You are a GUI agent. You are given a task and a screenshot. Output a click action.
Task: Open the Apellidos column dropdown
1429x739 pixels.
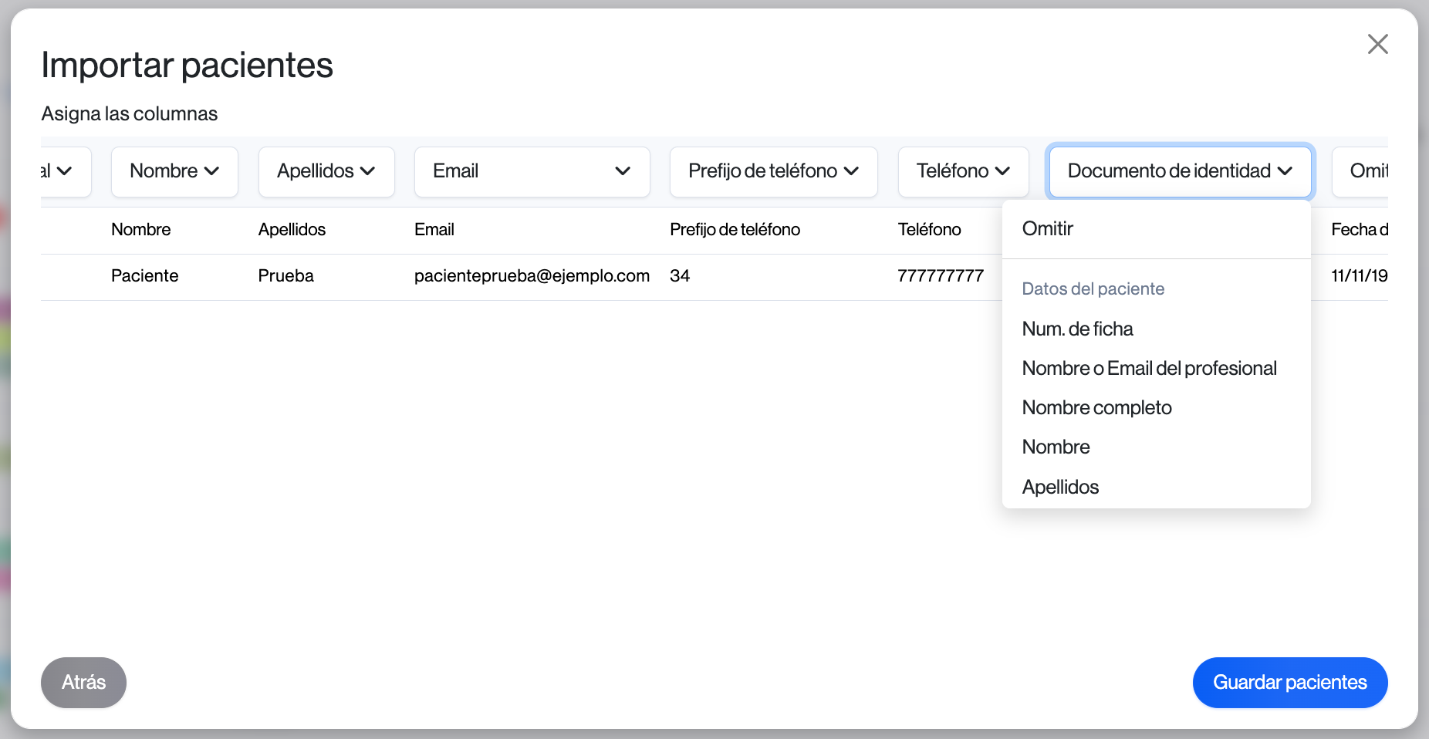pyautogui.click(x=326, y=171)
